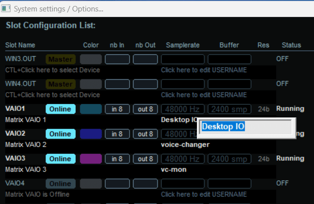Click the app icon in the title bar
The image size is (314, 204).
pos(5,8)
